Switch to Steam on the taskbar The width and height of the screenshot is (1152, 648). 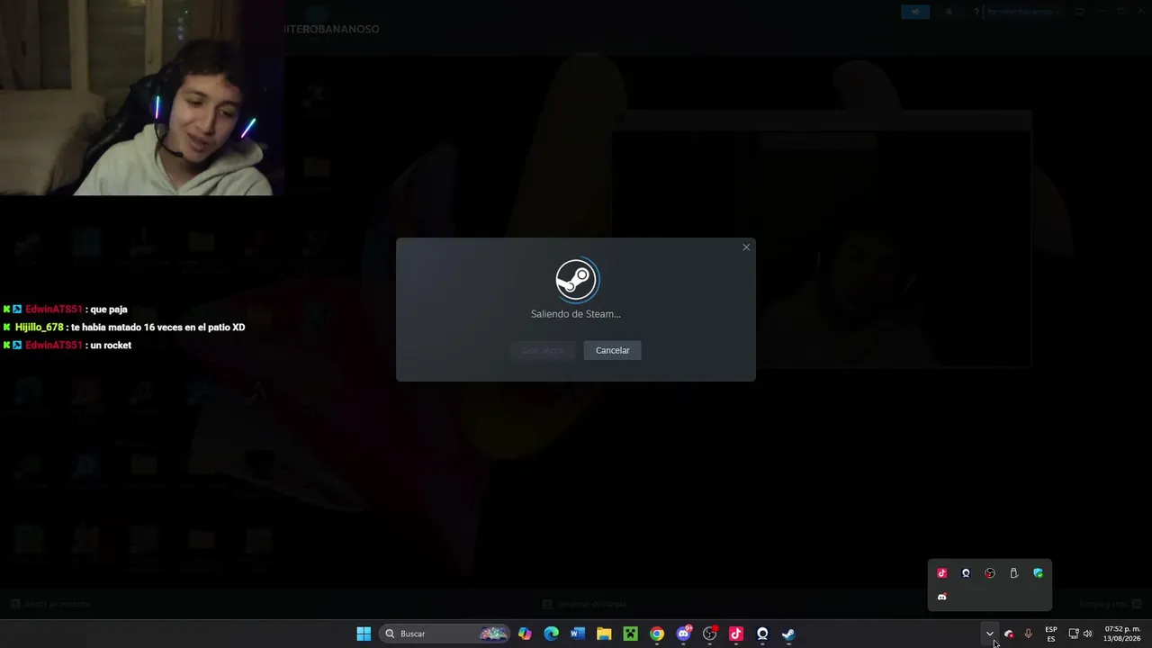tap(788, 634)
